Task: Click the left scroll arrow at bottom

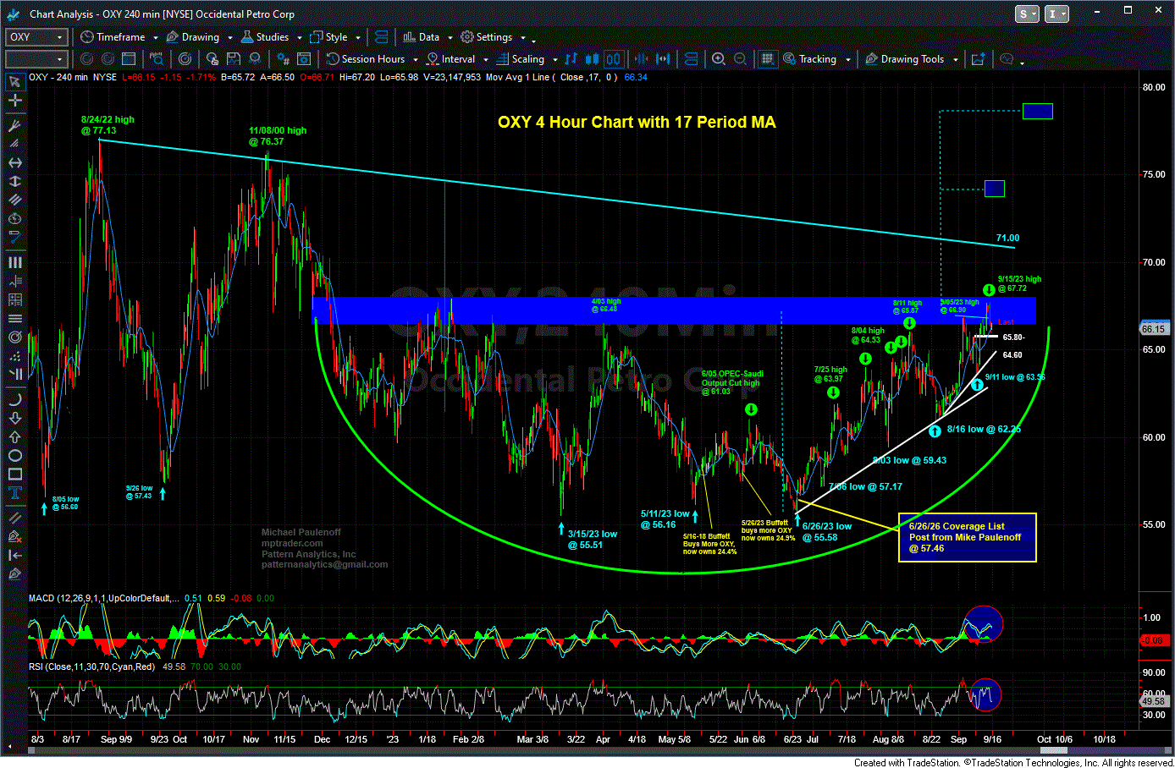Action: (12, 749)
